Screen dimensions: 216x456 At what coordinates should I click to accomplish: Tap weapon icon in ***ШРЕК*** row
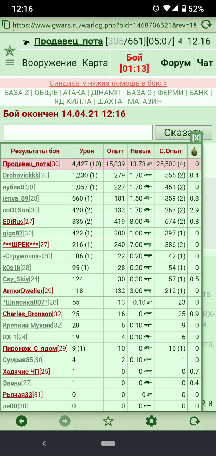[x=148, y=245]
